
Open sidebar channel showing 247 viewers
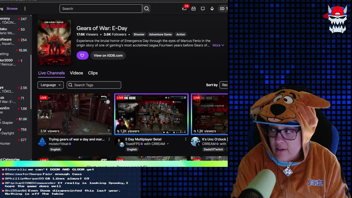(x=14, y=20)
